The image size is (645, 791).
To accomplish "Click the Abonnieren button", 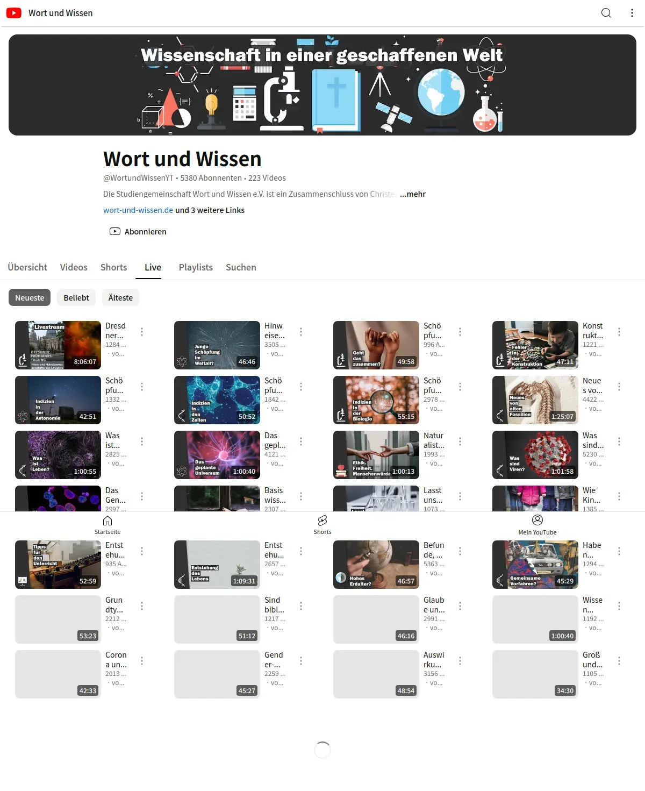I will click(x=138, y=232).
